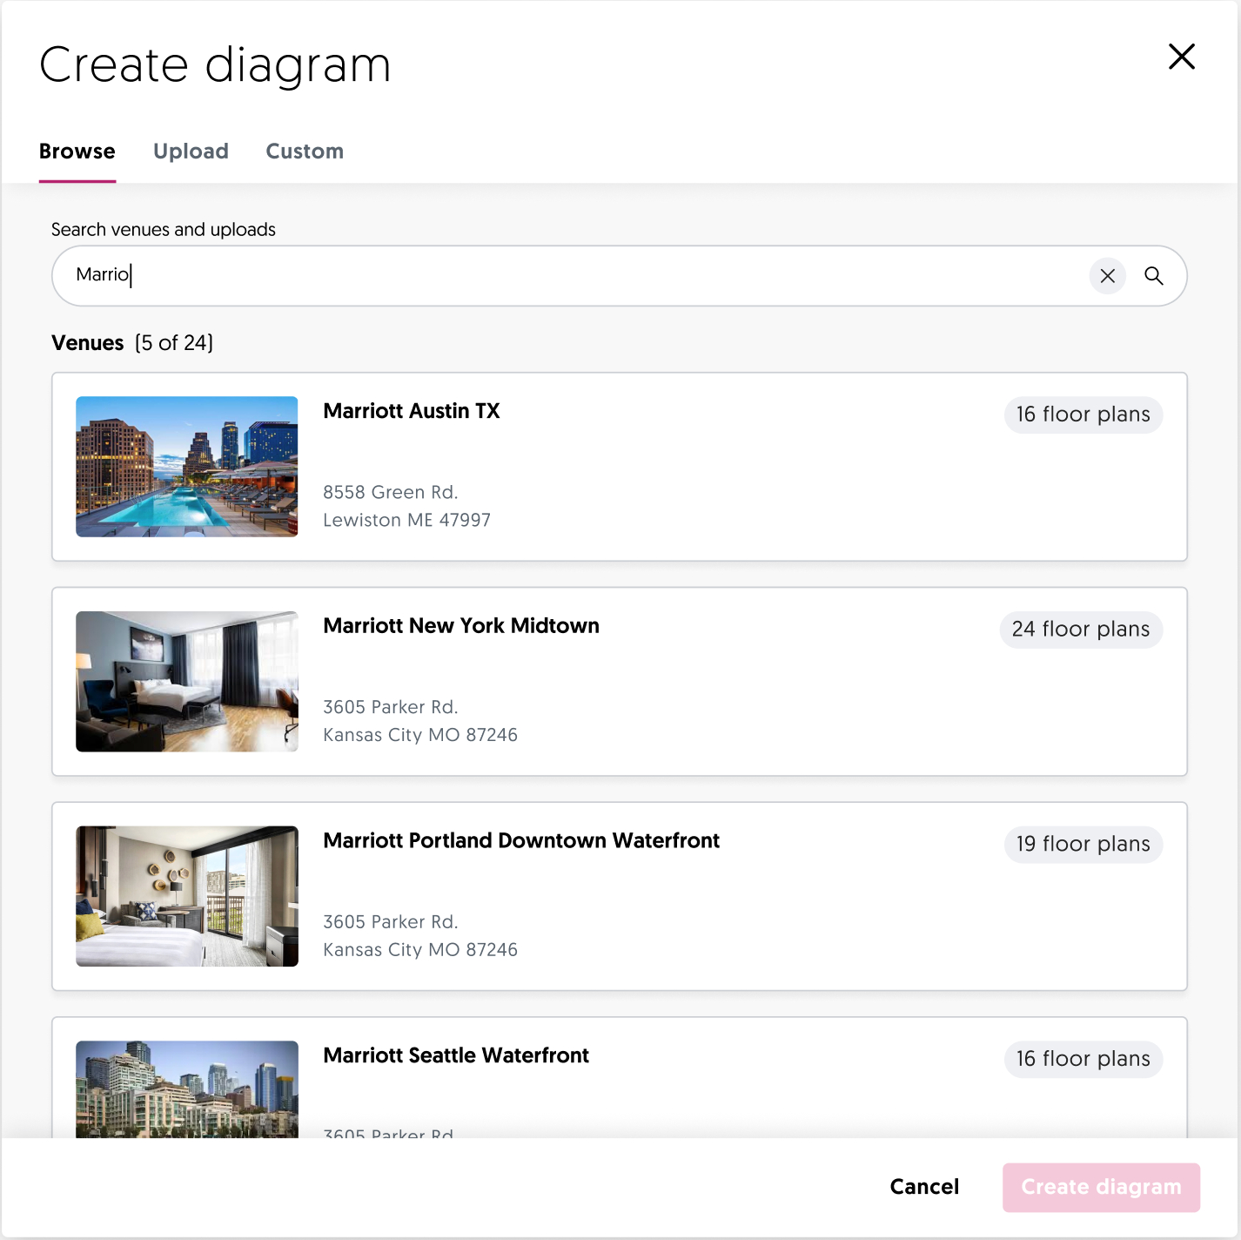Click the 19 floor plans badge
Viewport: 1241px width, 1240px height.
[x=1083, y=845]
